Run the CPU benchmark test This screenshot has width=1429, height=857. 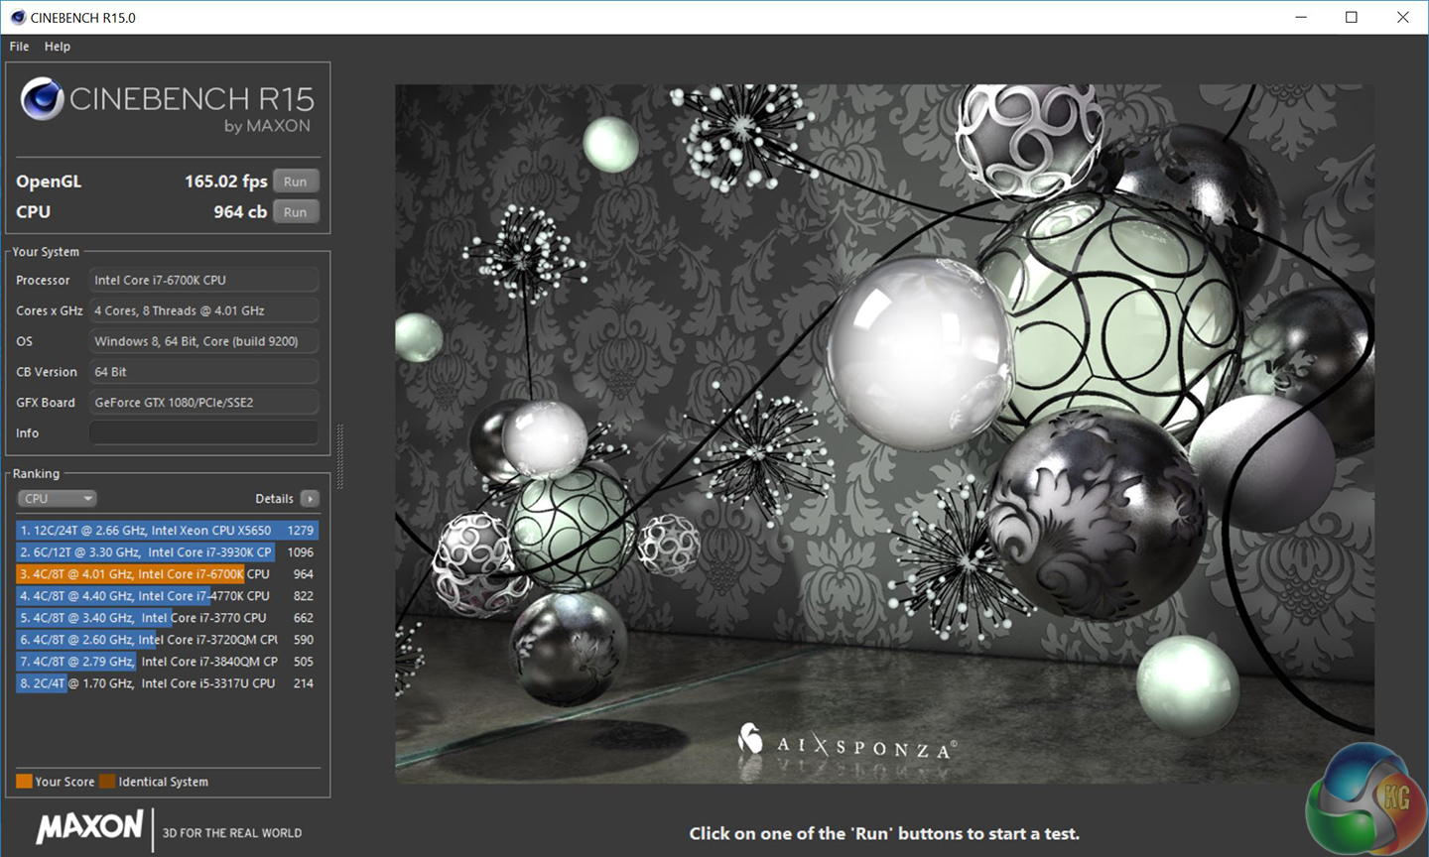(295, 212)
